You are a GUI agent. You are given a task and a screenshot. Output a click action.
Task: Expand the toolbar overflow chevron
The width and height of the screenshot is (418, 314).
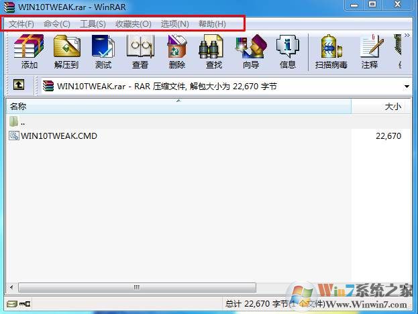coord(407,35)
